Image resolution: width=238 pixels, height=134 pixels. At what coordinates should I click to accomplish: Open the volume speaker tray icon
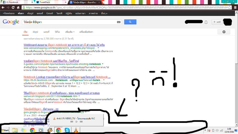[x=217, y=130]
